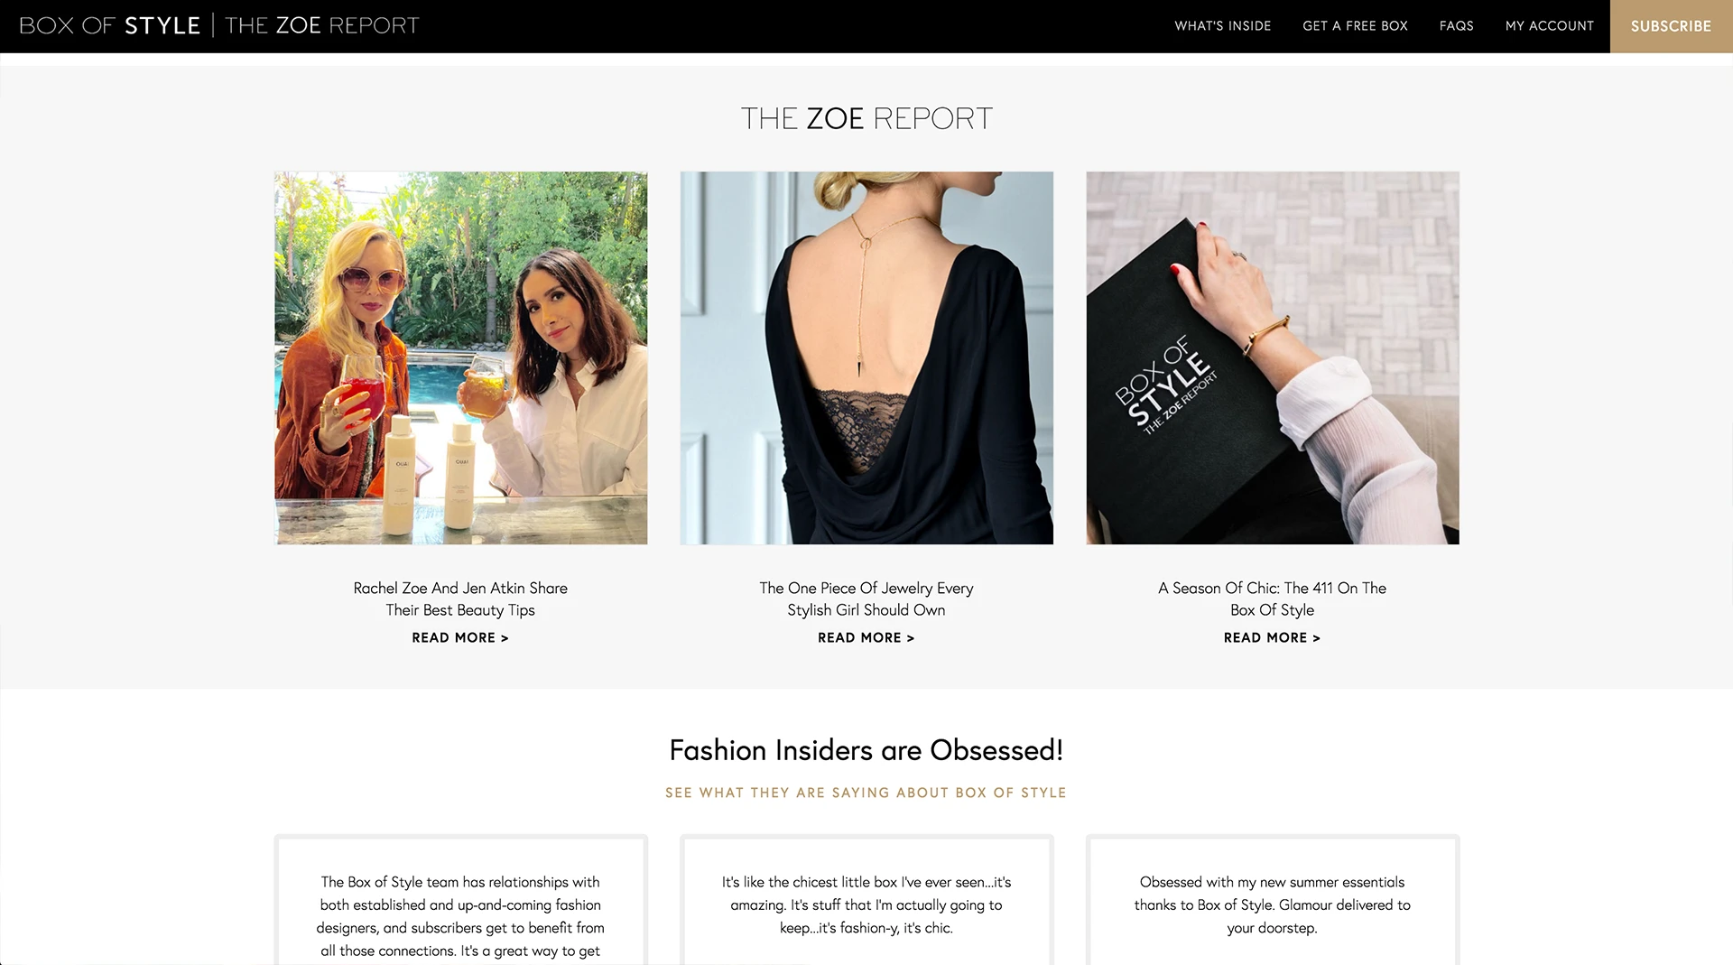Open the Best Beauty Tips article title
Viewport: 1733px width, 965px height.
point(460,598)
